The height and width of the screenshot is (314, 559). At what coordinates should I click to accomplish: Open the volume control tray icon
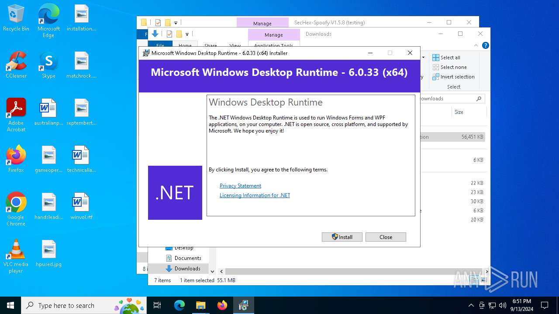[503, 305]
